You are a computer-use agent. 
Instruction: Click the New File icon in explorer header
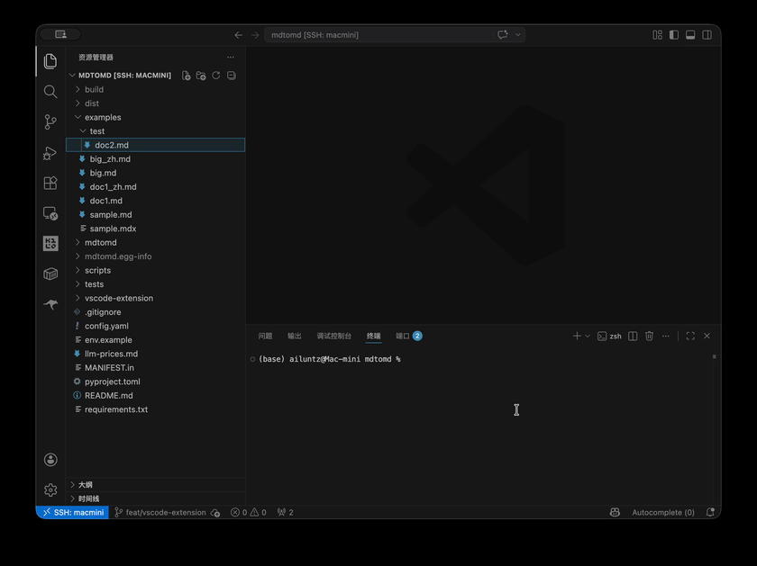click(x=187, y=76)
